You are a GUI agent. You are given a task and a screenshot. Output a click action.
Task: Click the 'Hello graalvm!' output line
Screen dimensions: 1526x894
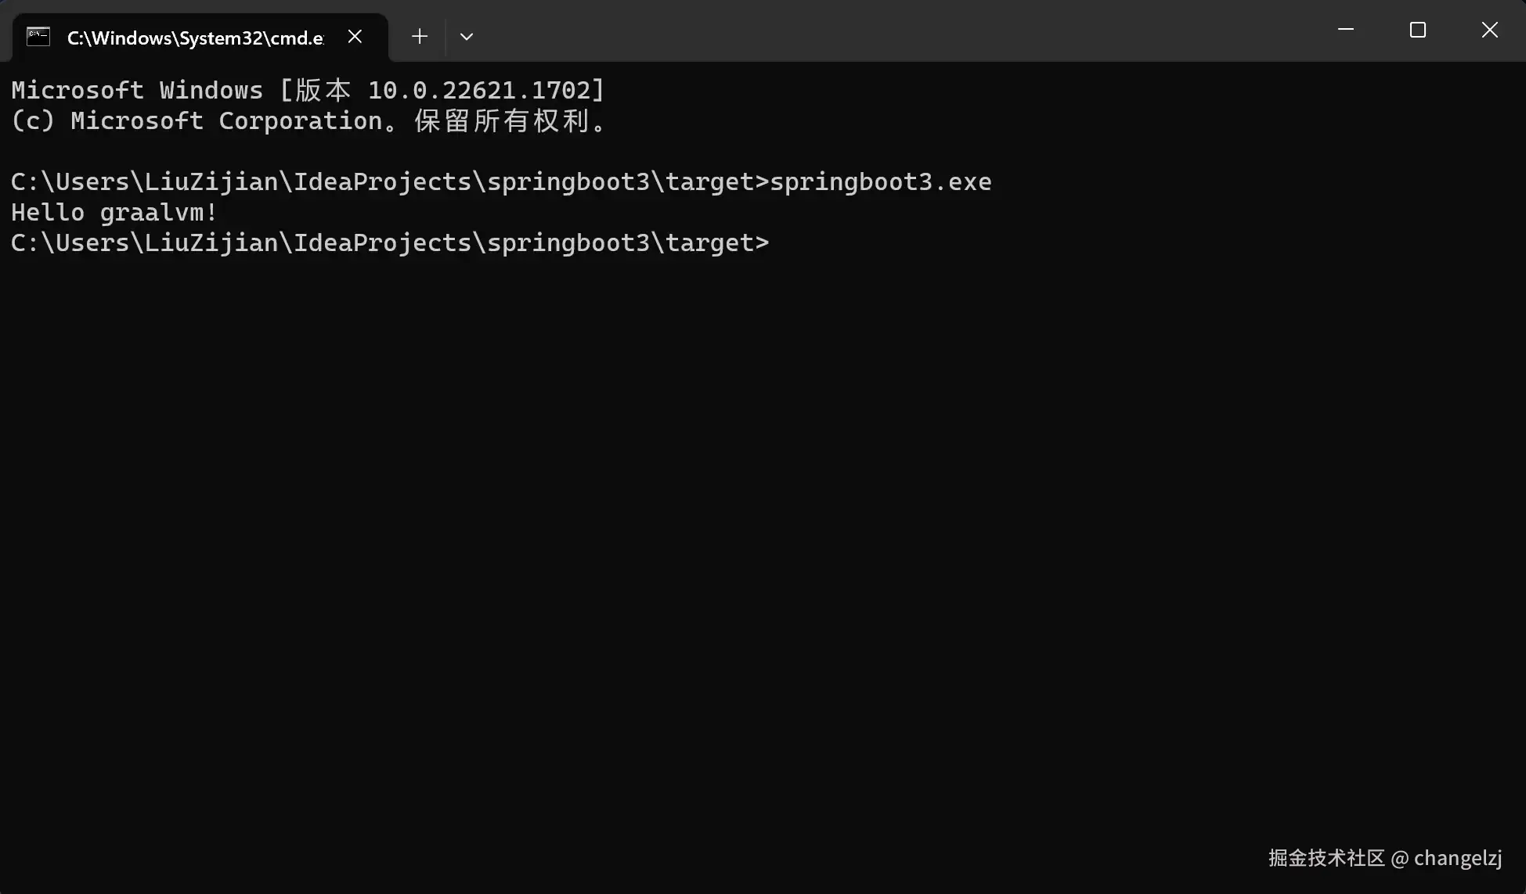[x=114, y=212]
